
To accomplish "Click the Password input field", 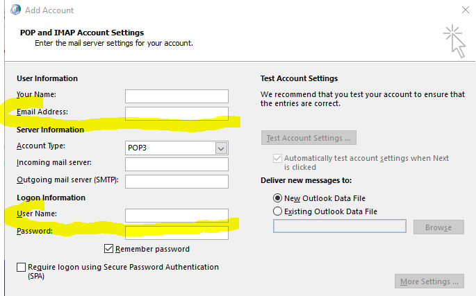I will [177, 233].
